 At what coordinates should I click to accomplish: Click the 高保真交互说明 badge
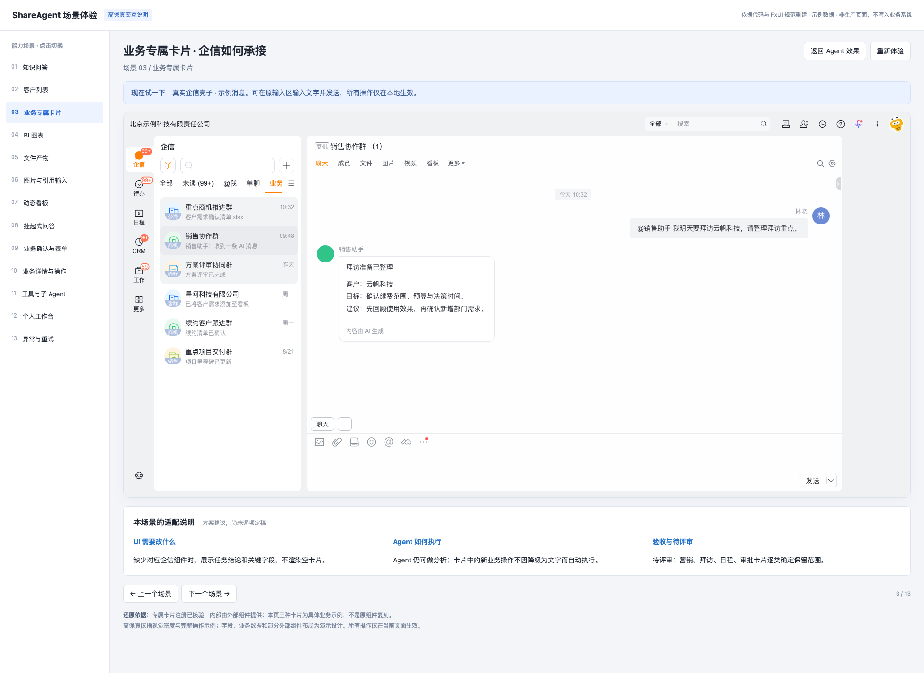point(128,15)
